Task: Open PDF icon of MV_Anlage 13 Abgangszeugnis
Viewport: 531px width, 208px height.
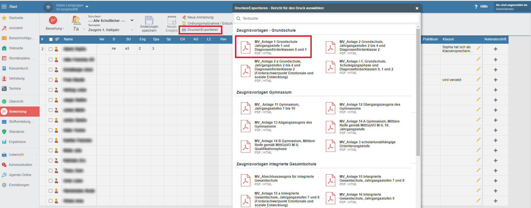Action: pos(246,126)
